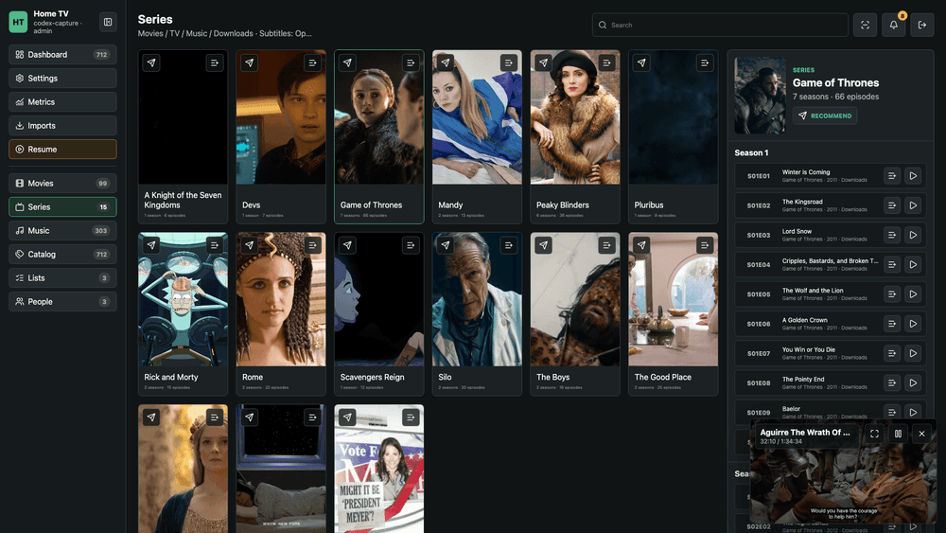Viewport: 946px width, 533px height.
Task: Select the Baelor episode row
Action: point(831,412)
